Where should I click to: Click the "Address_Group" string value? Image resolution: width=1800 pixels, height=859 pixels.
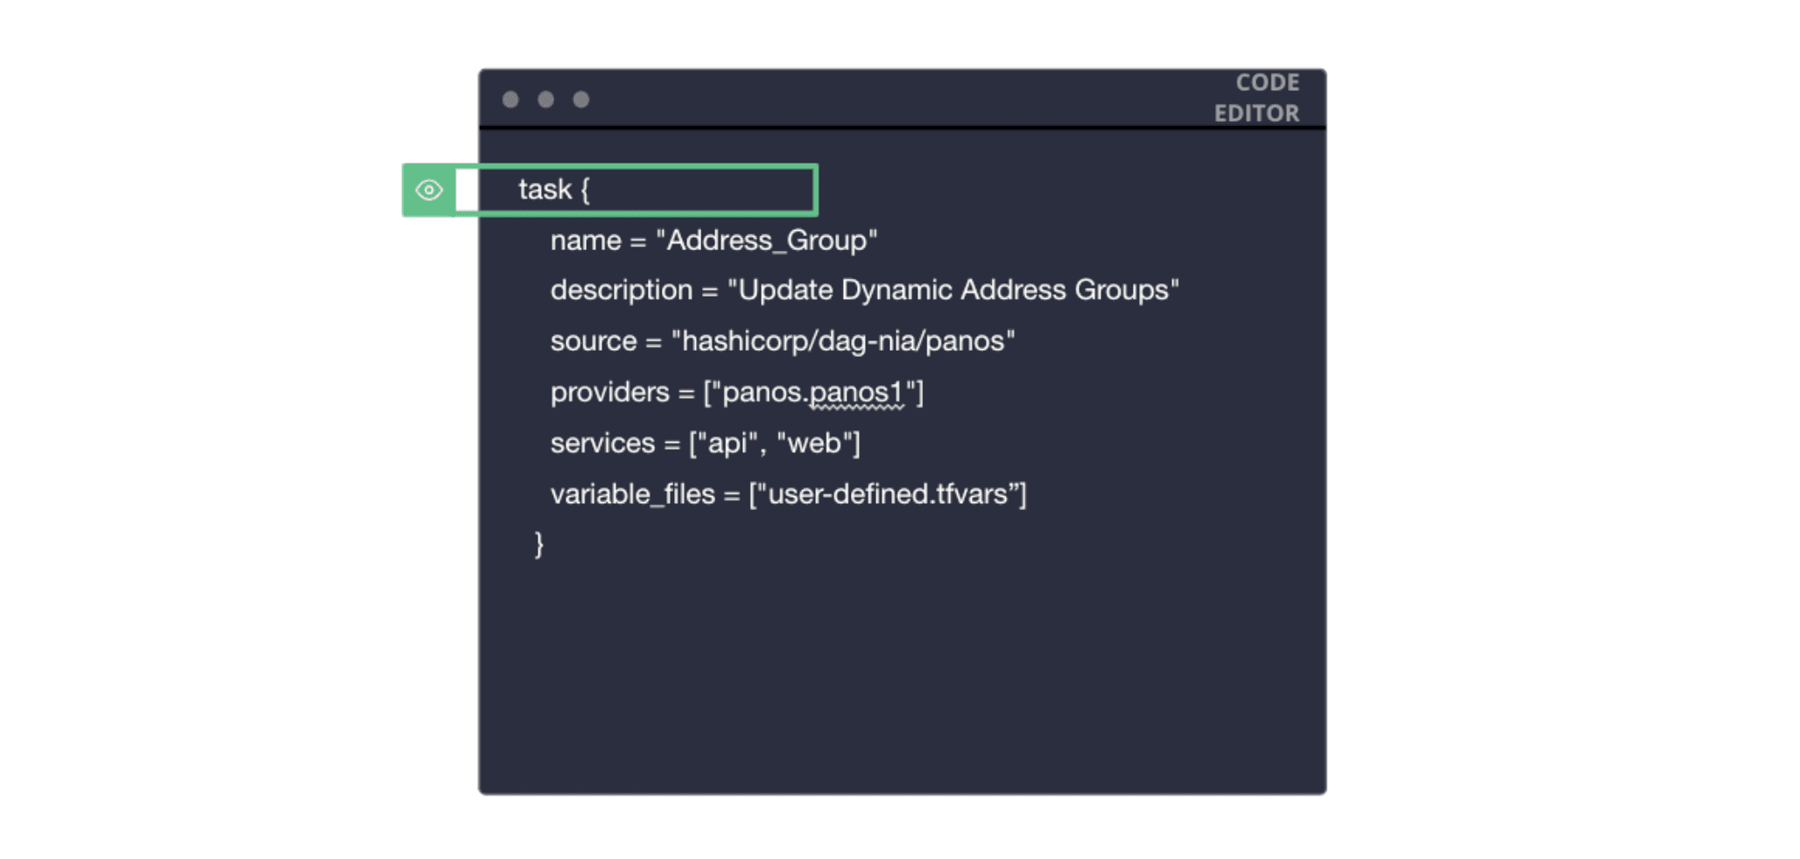[767, 241]
